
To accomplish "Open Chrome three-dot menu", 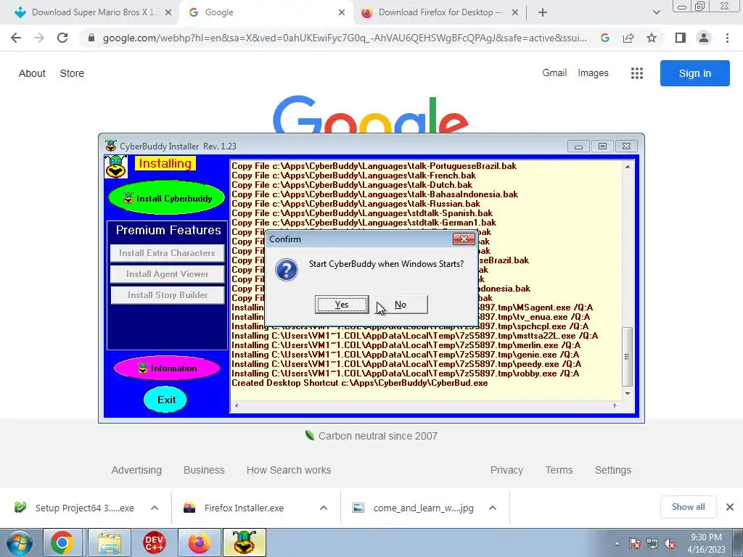I will click(727, 38).
